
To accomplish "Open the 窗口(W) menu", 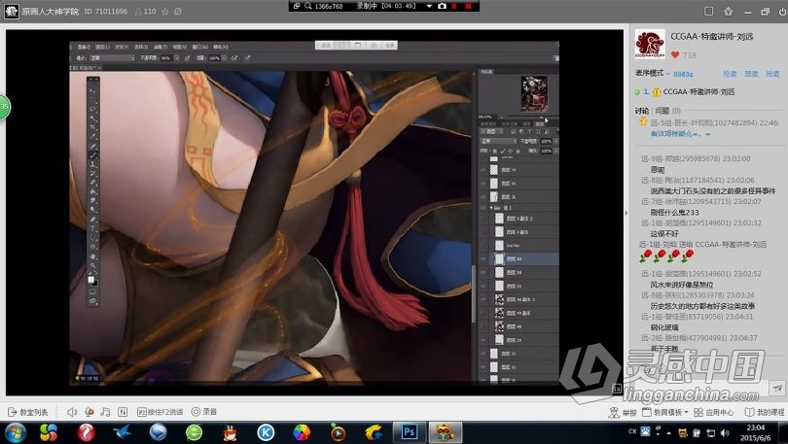I will click(200, 47).
